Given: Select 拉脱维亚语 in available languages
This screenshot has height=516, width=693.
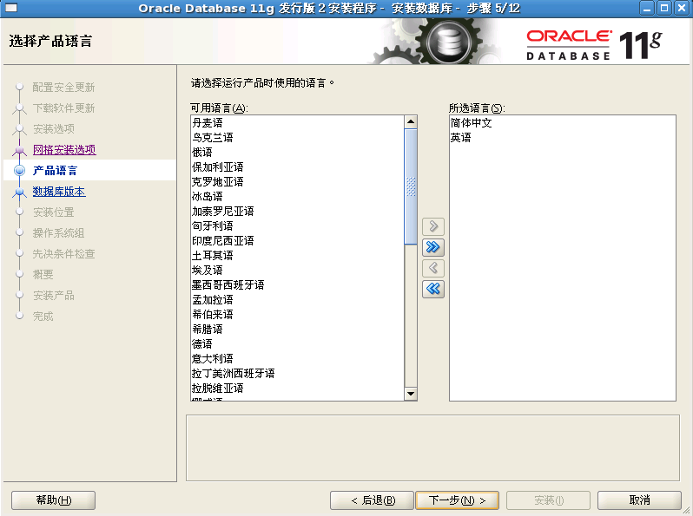Looking at the screenshot, I should pos(298,389).
